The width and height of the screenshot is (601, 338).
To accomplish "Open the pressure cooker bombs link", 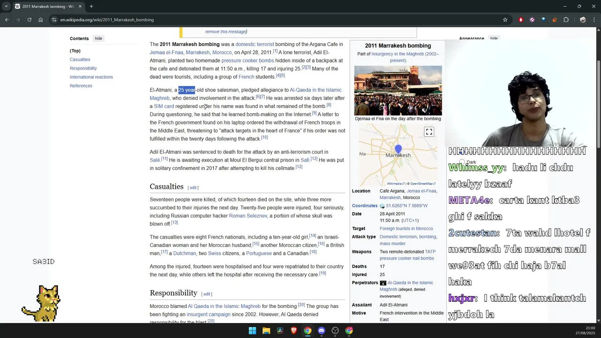I will [247, 61].
